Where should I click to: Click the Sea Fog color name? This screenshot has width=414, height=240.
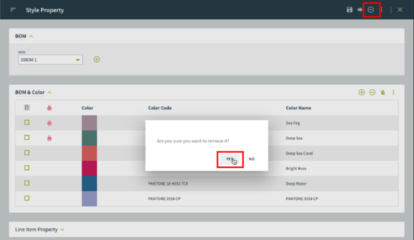click(293, 123)
